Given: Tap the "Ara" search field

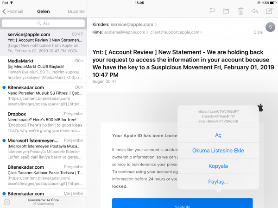Looking at the screenshot, I should (x=43, y=23).
